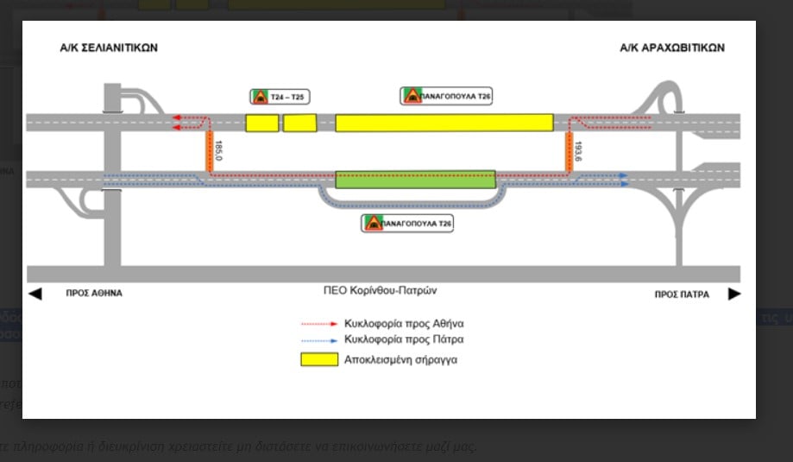Click the A/K ΑΡΑΧΩΒΙΤΙΚΩΝ heading
This screenshot has width=793, height=462.
coord(672,48)
